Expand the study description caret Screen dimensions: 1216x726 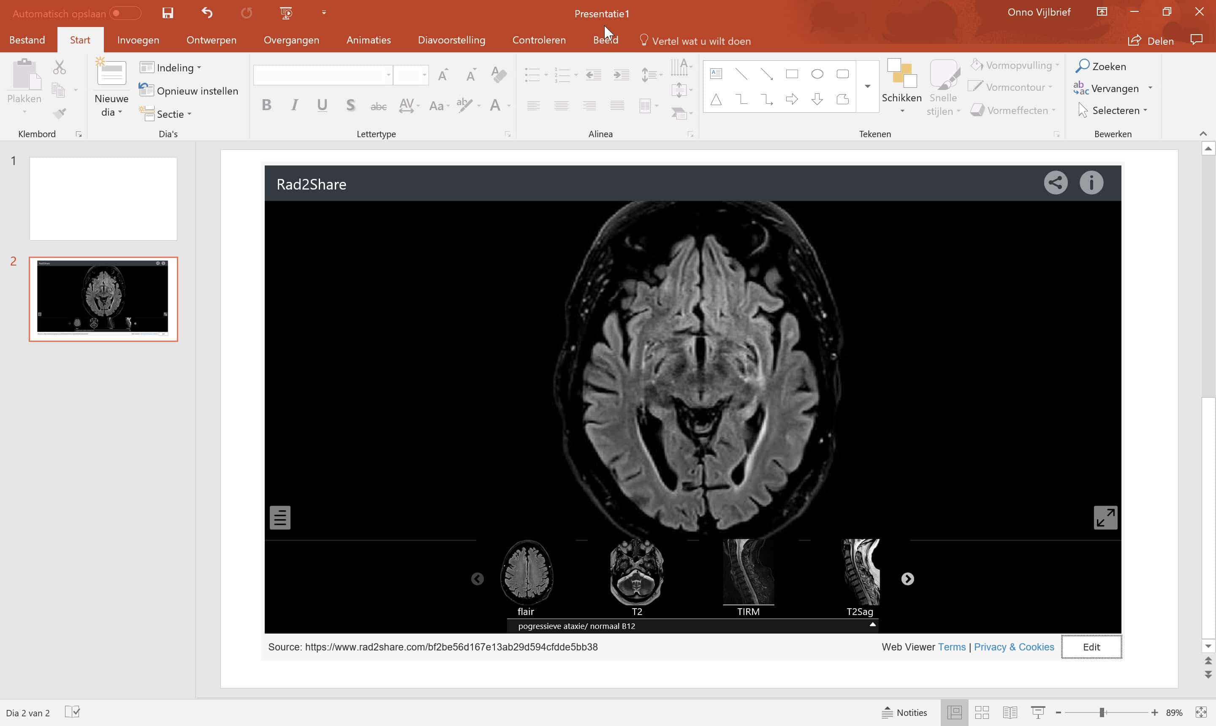pyautogui.click(x=872, y=625)
